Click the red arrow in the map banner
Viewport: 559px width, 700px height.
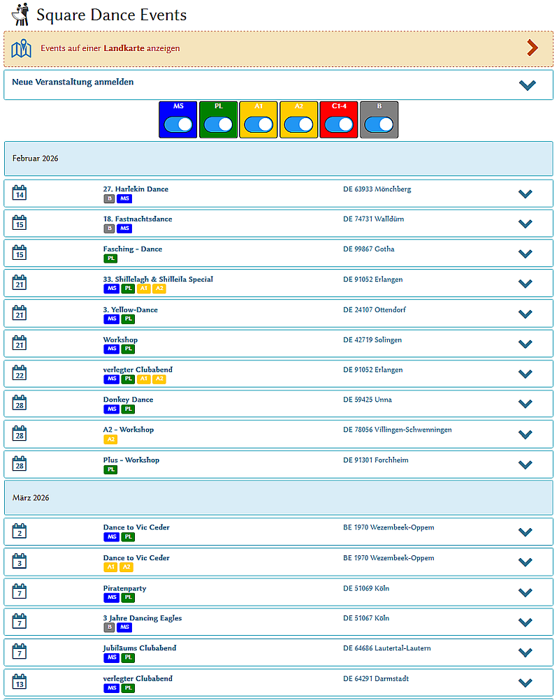[532, 48]
